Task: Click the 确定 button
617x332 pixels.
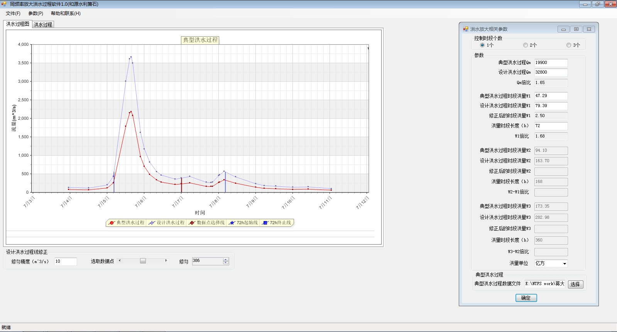Action: 526,298
